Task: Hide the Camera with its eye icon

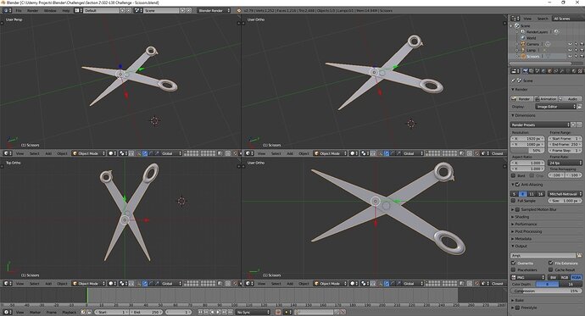Action: pyautogui.click(x=570, y=44)
